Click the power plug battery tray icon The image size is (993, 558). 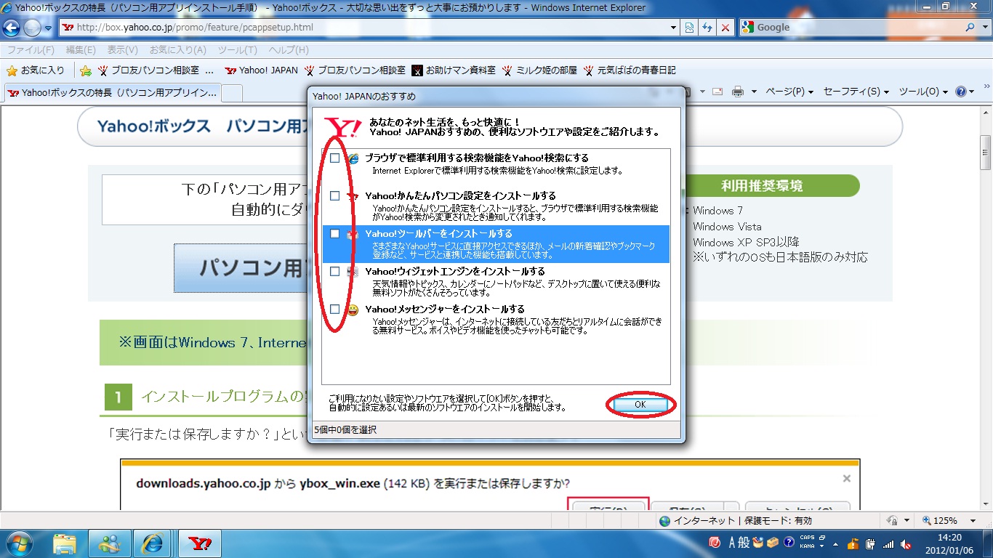pos(870,544)
